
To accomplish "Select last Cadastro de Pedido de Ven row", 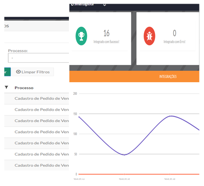I will (37, 165).
